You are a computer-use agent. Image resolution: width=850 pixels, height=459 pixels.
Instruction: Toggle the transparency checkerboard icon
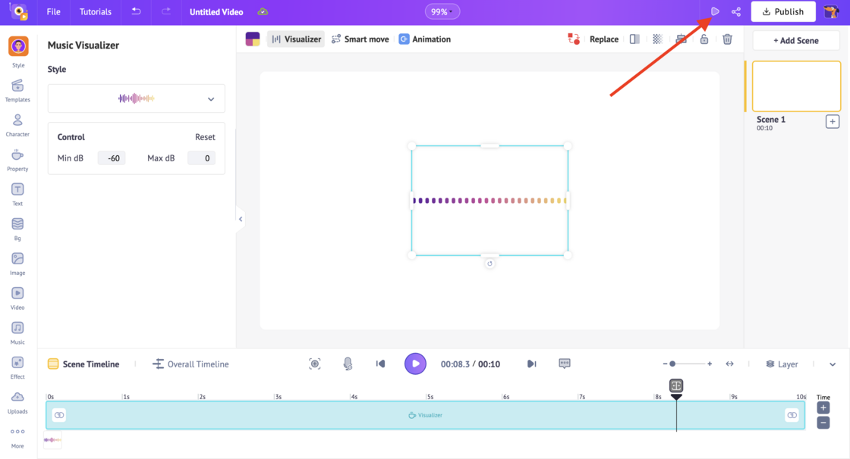pos(657,39)
